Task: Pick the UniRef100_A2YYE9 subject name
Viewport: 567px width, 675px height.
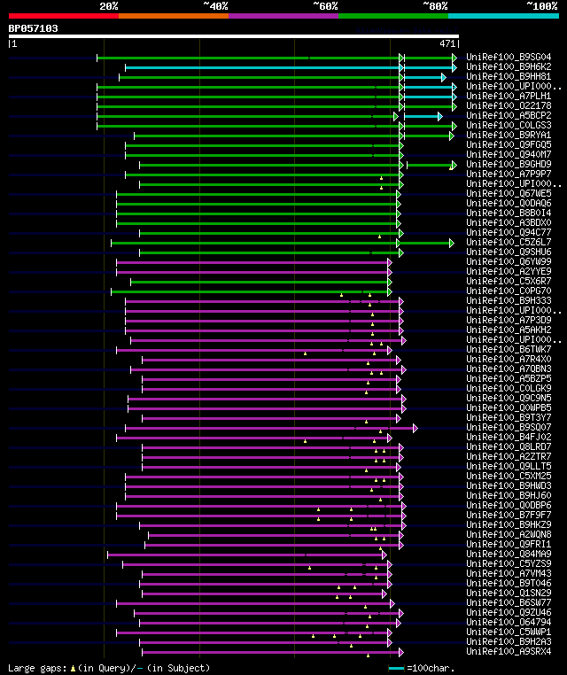Action: (x=509, y=271)
